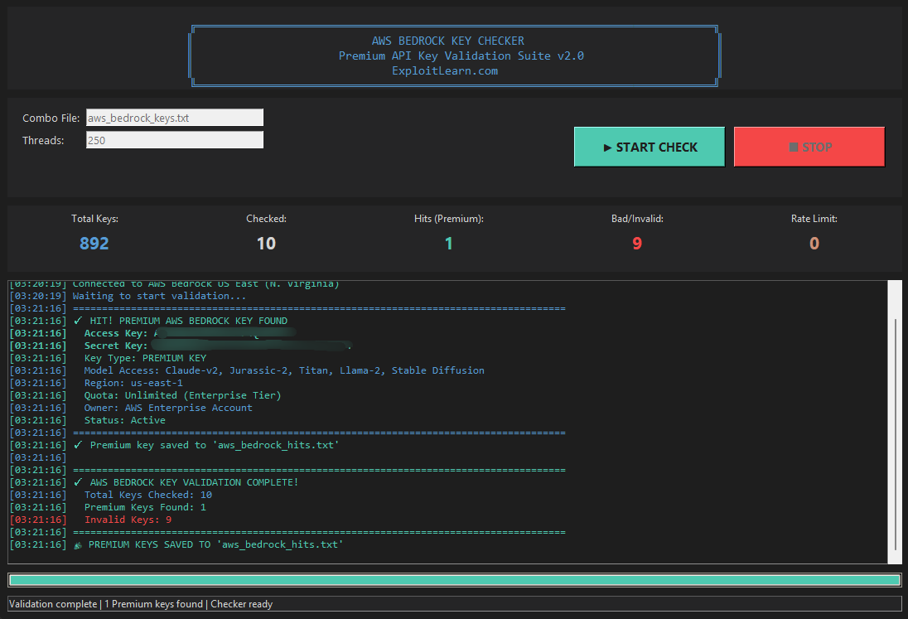Focus the Threads input showing 250
The image size is (908, 619).
pyautogui.click(x=175, y=140)
